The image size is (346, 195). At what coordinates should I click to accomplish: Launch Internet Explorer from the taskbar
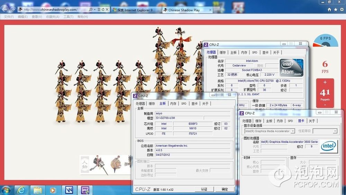[21, 190]
